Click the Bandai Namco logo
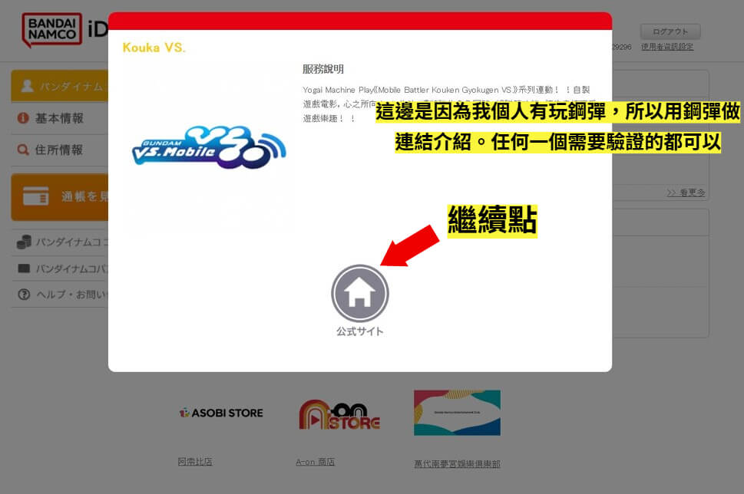This screenshot has width=744, height=494. click(x=51, y=30)
